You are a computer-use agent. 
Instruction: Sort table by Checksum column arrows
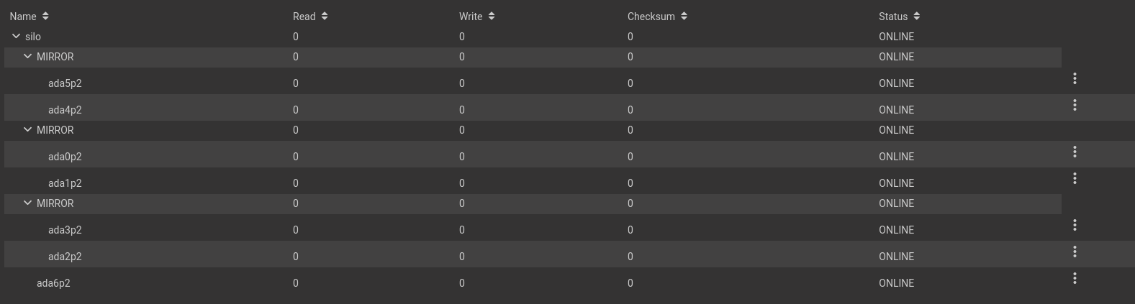[x=684, y=16]
